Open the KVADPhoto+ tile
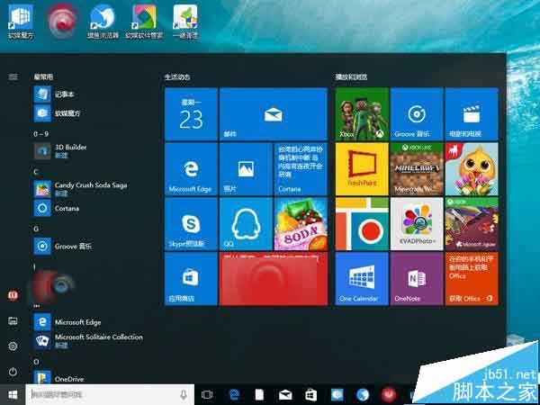 coord(417,224)
